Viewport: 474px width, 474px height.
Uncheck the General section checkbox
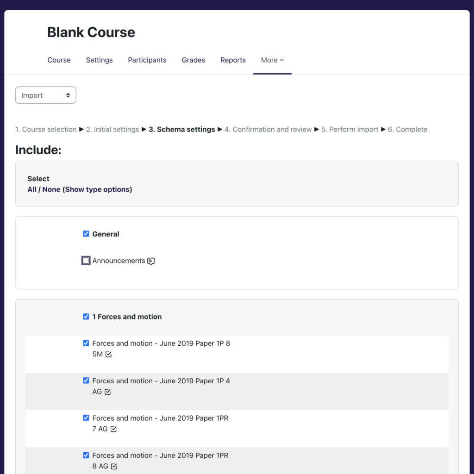86,234
